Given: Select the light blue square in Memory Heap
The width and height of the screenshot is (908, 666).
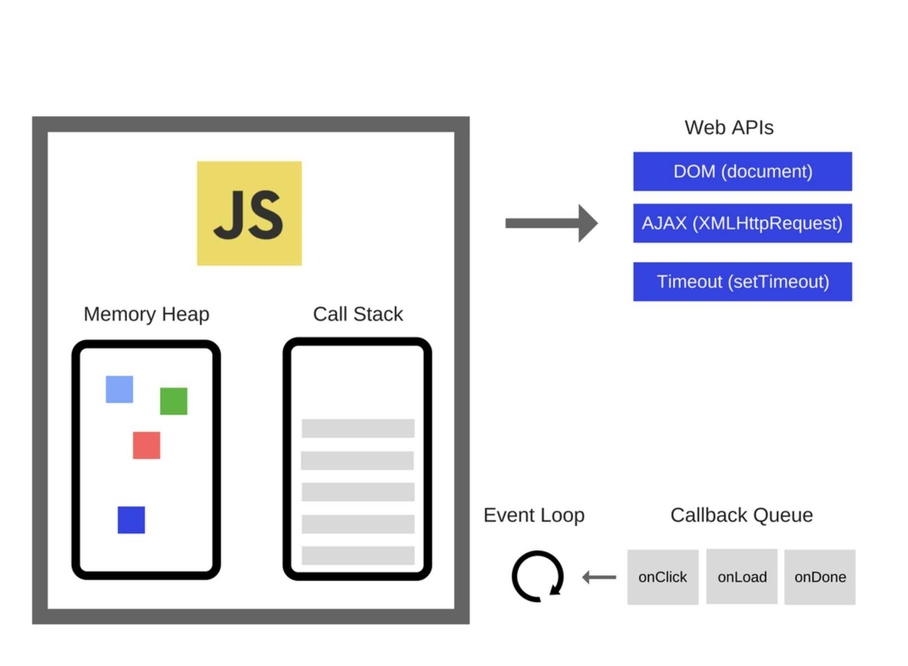Looking at the screenshot, I should click(x=119, y=389).
